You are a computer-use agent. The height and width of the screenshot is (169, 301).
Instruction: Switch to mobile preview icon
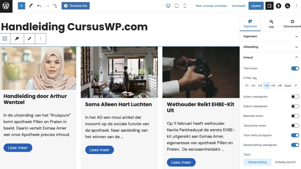[x=185, y=6]
